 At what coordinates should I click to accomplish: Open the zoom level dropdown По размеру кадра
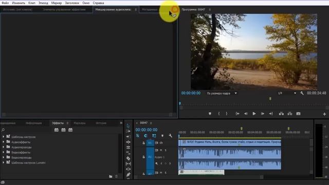(222, 94)
